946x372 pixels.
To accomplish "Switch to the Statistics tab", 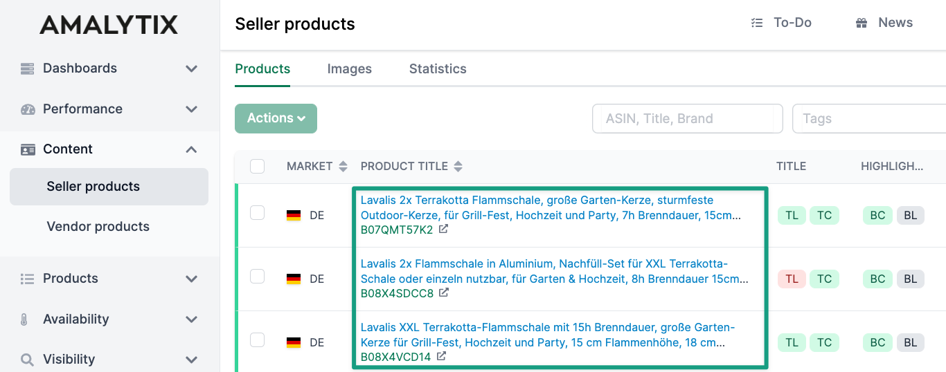I will [x=438, y=69].
